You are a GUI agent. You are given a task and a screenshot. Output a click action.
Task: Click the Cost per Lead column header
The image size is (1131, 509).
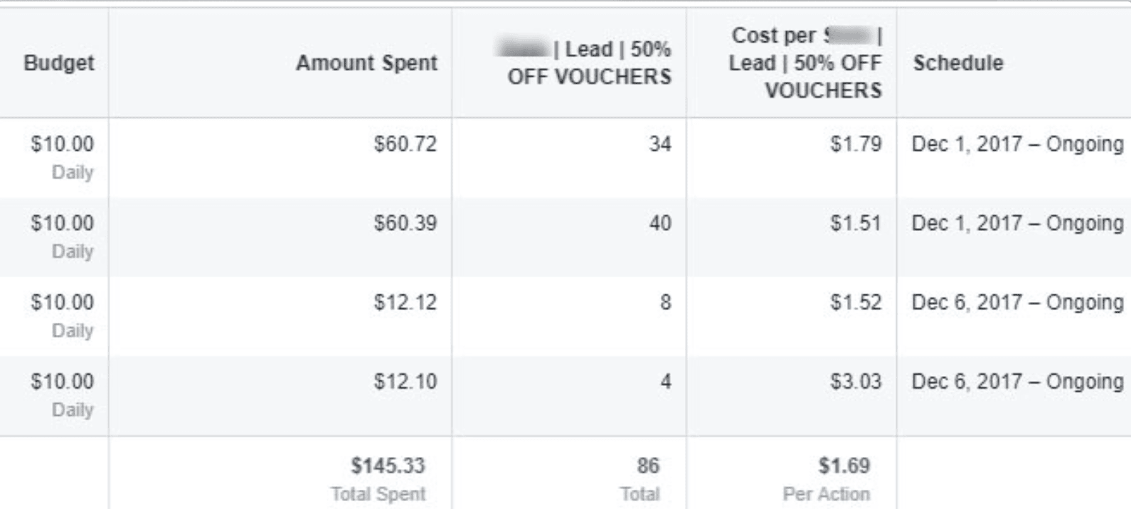(805, 63)
